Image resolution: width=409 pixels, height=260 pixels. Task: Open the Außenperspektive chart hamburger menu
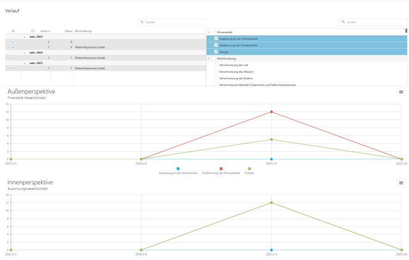[x=401, y=92]
